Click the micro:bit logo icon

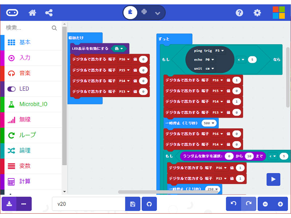(x=12, y=13)
